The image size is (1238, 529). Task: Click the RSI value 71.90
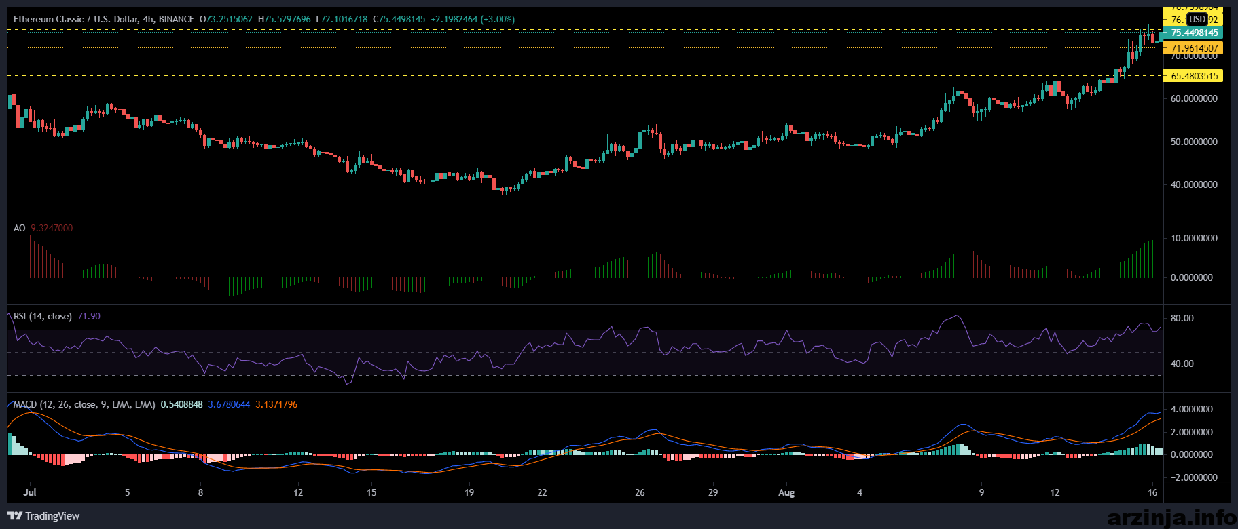[89, 316]
